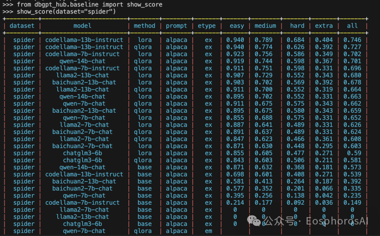
Task: Click the hard score 0.466
Action: point(296,139)
